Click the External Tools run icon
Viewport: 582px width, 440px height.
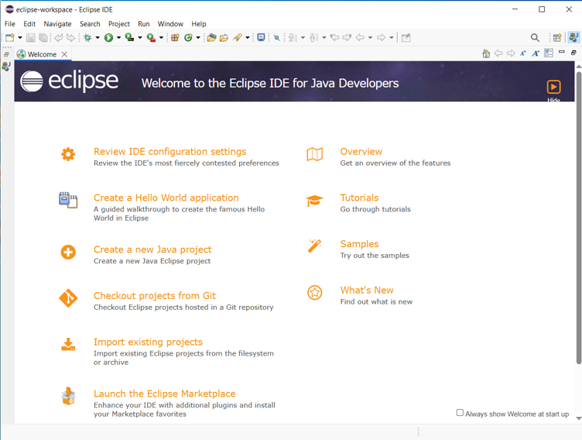click(x=151, y=37)
